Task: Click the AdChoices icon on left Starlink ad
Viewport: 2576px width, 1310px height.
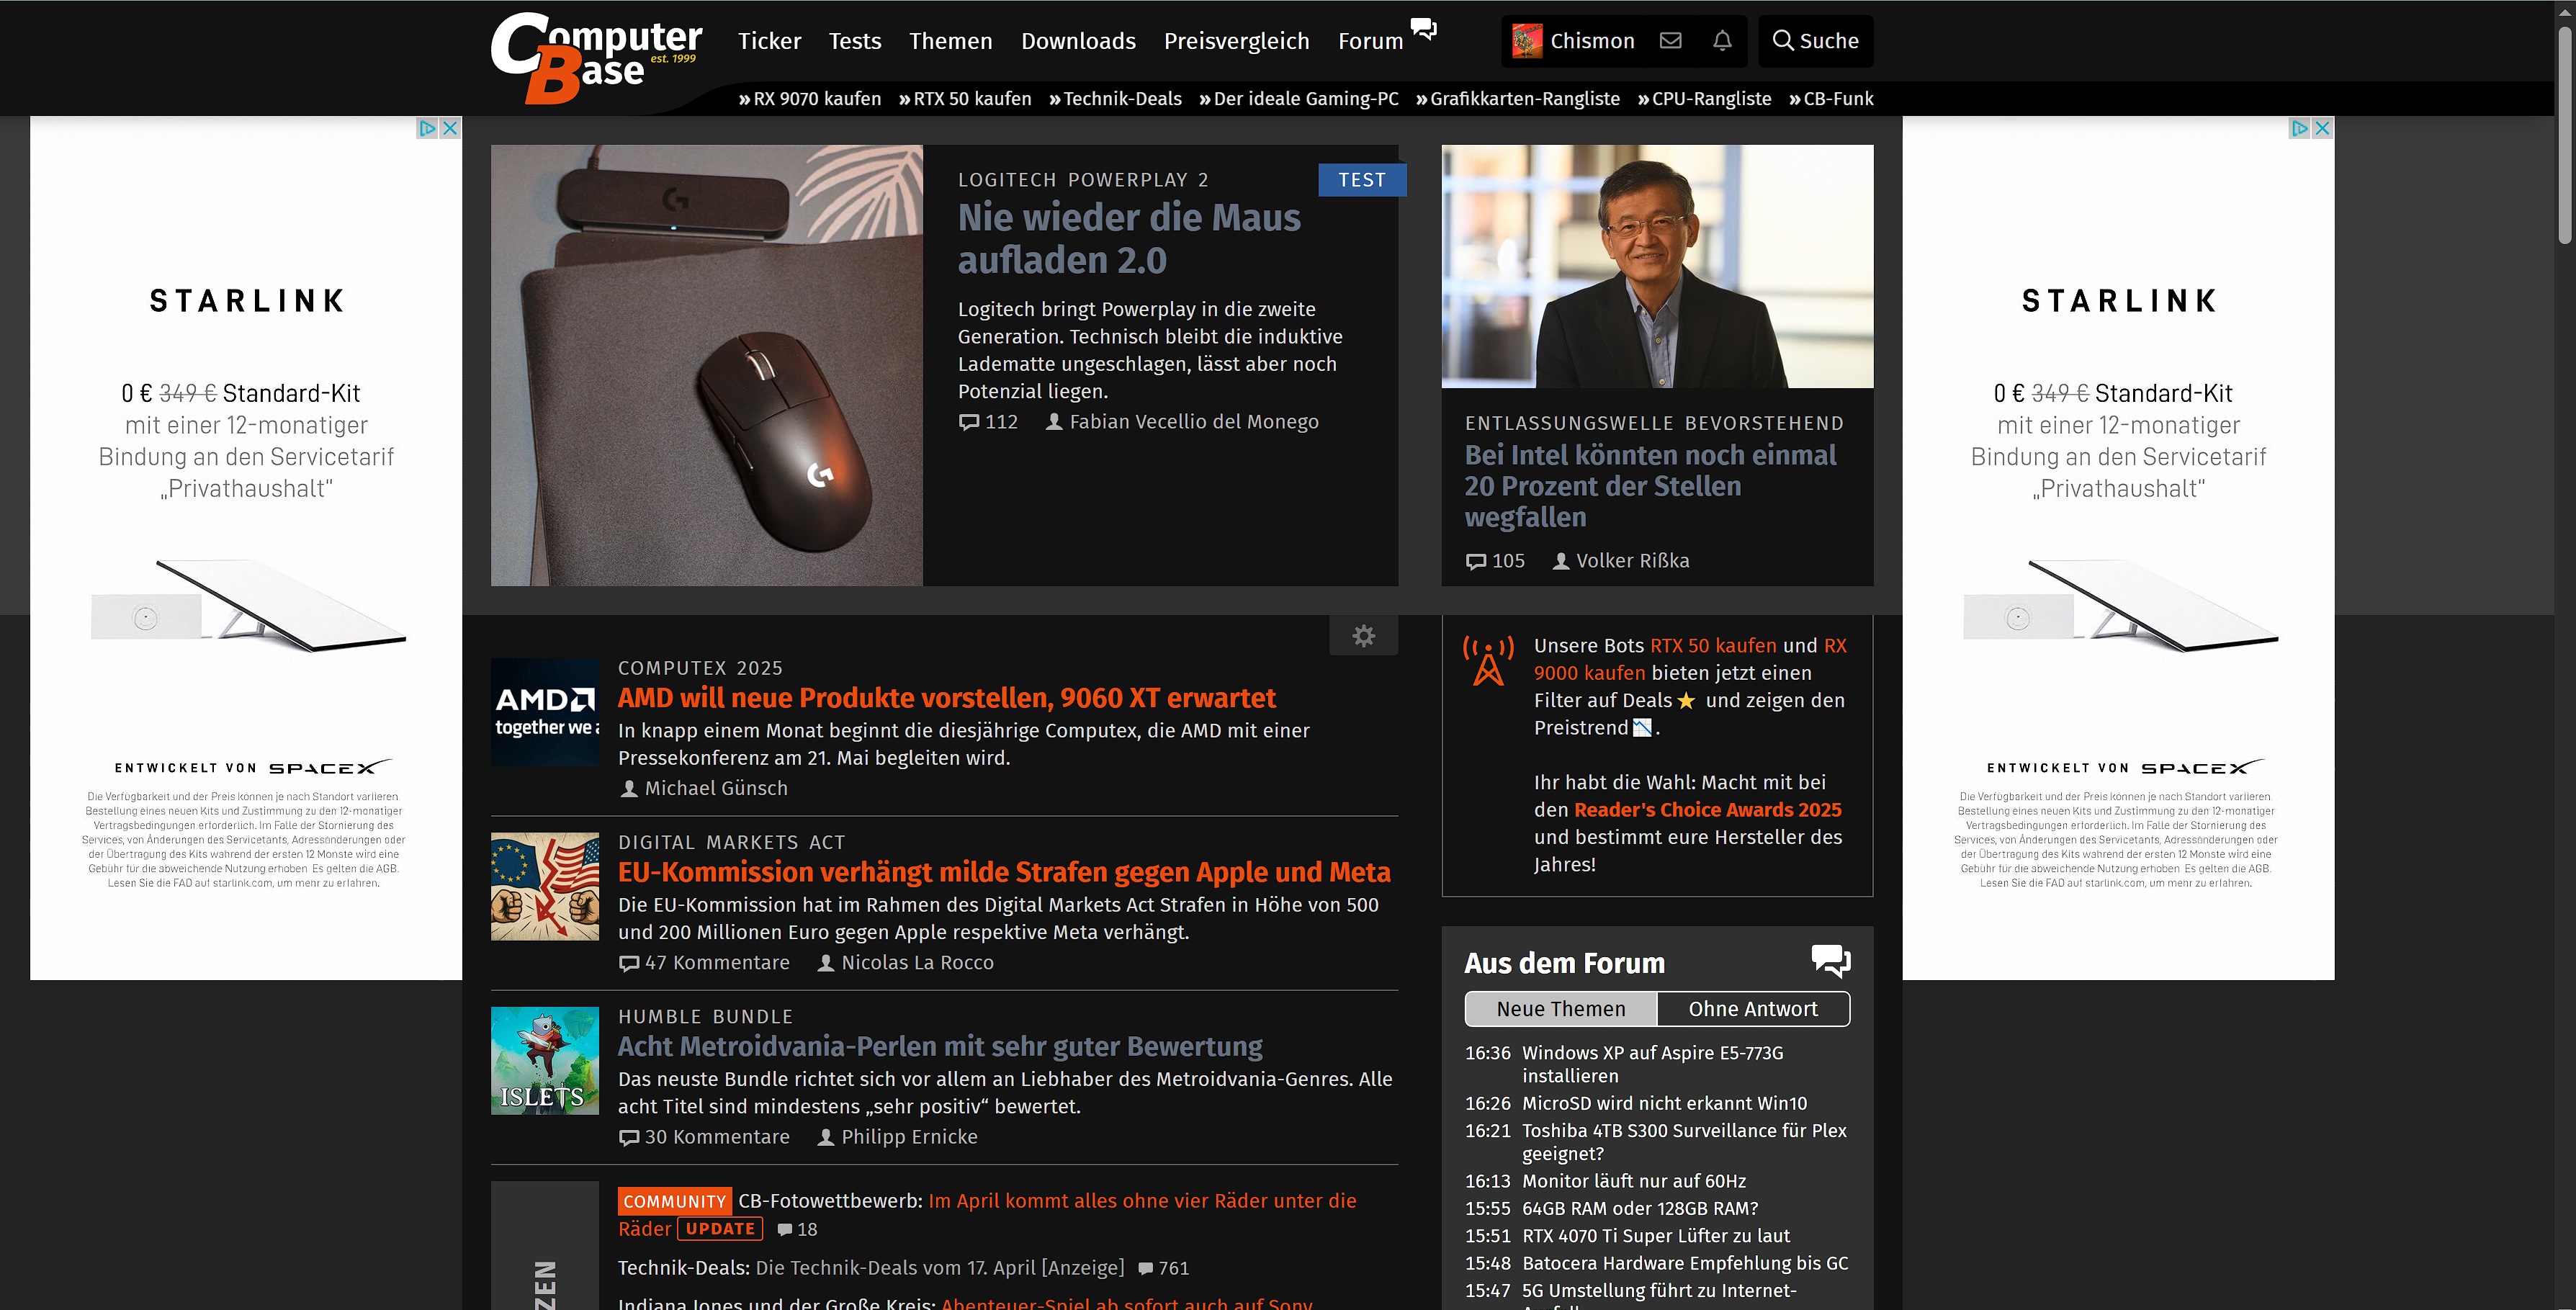Action: click(427, 128)
